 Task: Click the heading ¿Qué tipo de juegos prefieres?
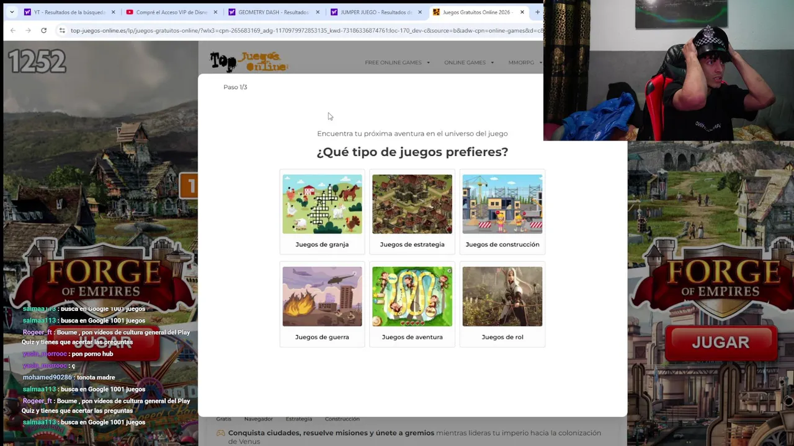pyautogui.click(x=412, y=152)
